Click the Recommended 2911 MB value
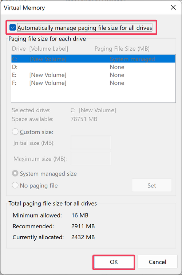This screenshot has width=182, height=275. click(x=83, y=226)
